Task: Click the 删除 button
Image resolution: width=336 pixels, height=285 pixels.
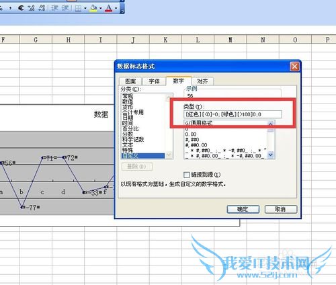Action: pos(137,167)
